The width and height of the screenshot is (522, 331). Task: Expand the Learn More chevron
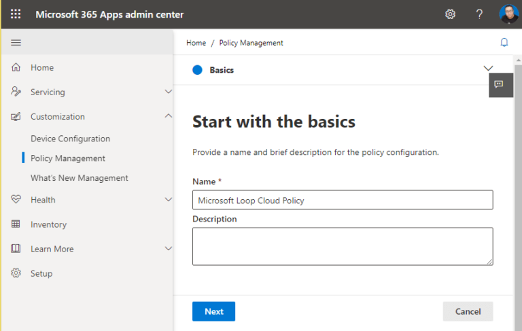click(169, 249)
